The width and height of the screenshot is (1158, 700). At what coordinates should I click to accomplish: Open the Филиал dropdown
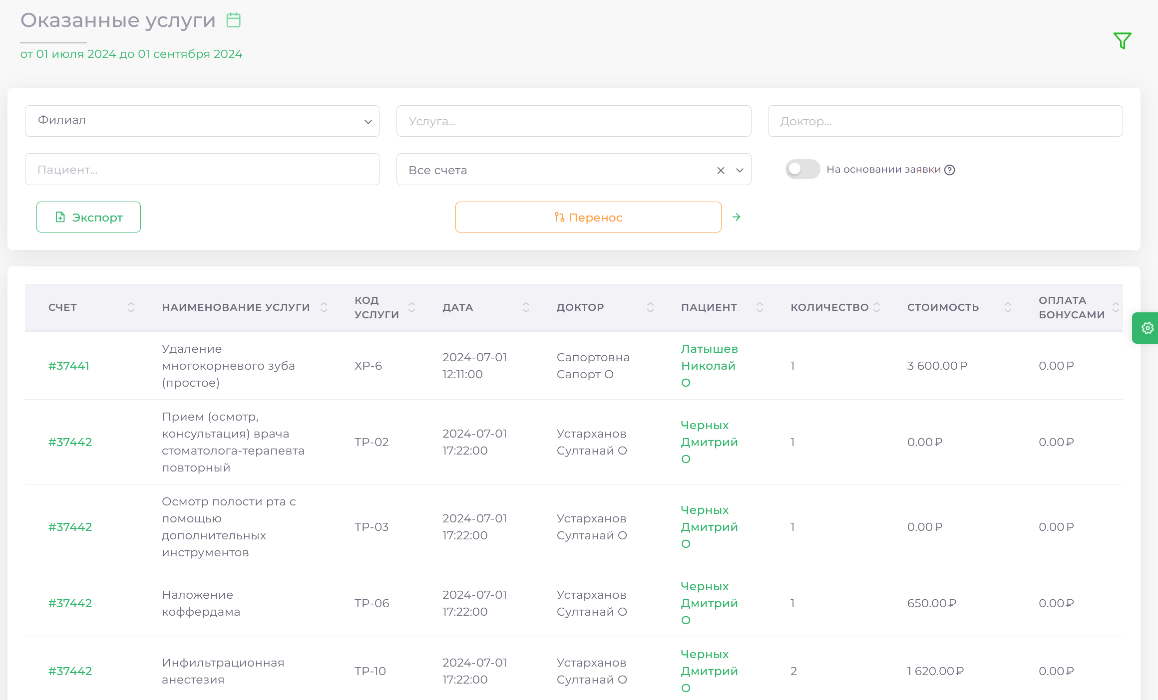point(202,121)
